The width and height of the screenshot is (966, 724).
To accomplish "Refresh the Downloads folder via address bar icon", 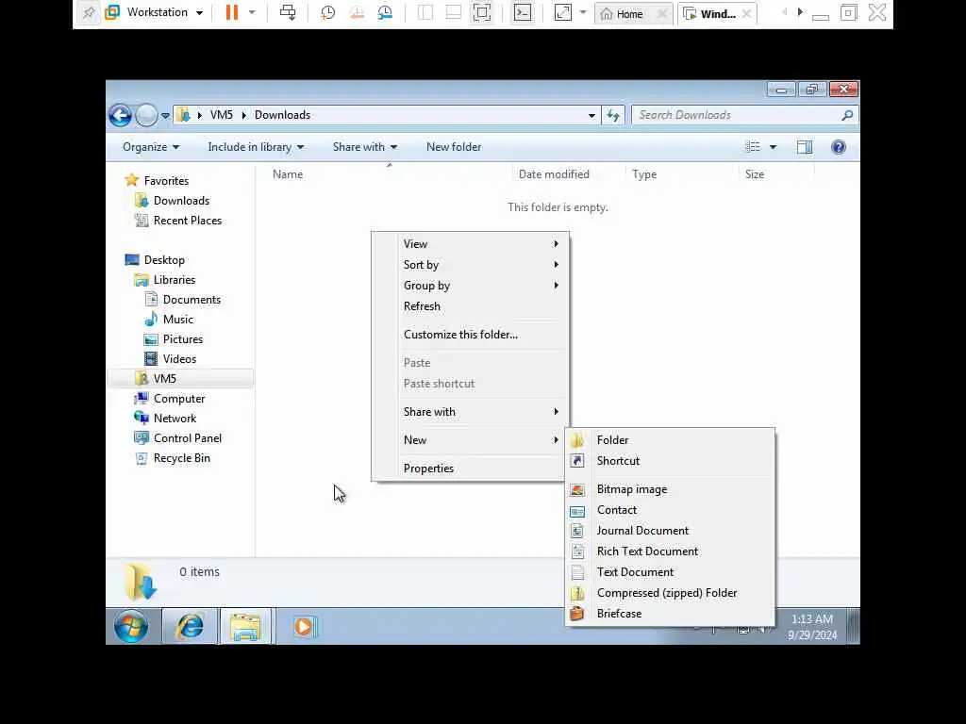I will (x=613, y=115).
